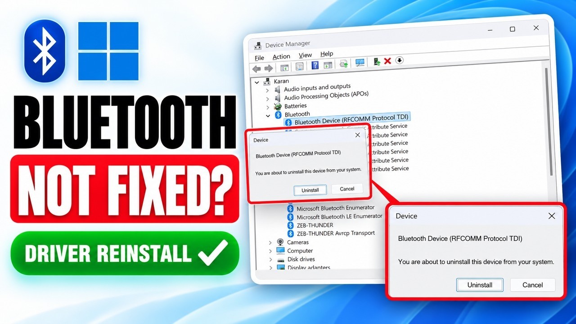Screen dimensions: 576x324
Task: Toggle the Show/Hide Action Pane toolbar icon
Action: coord(328,64)
